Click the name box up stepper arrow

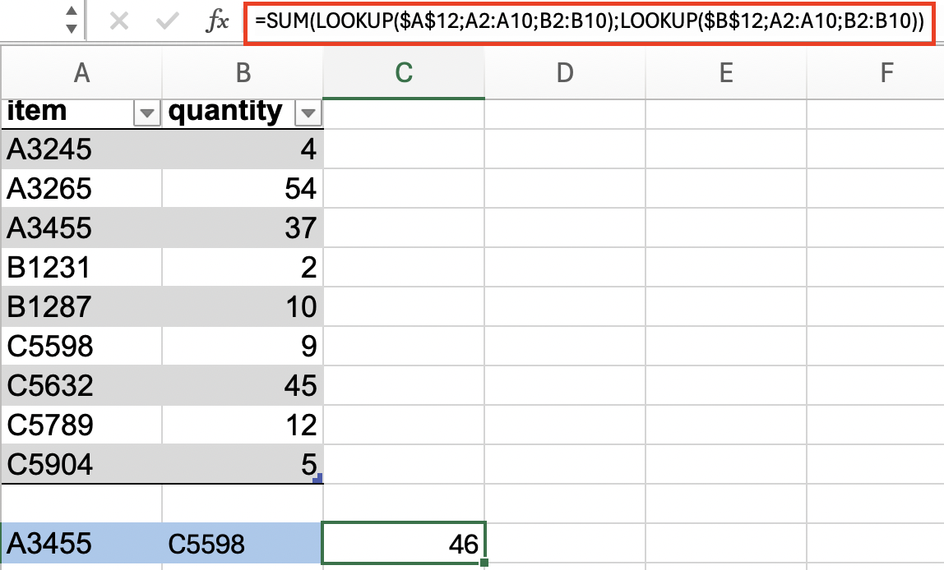click(x=72, y=11)
